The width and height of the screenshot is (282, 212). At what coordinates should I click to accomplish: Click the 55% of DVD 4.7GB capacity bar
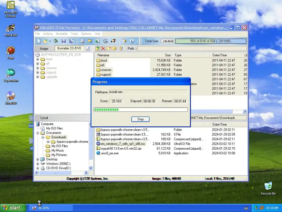211,41
